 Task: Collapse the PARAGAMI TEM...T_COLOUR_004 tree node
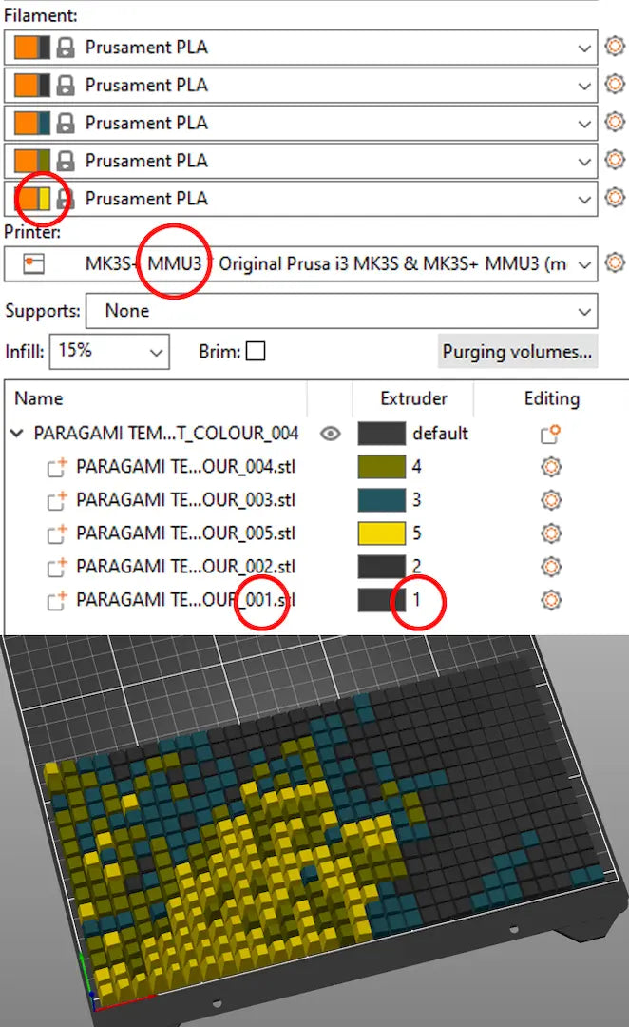[17, 433]
